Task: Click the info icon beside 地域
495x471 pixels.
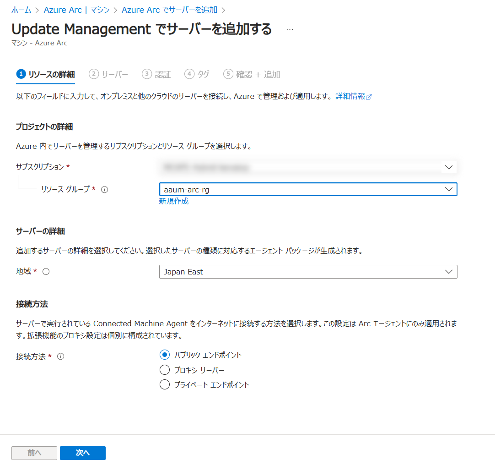Action: (46, 272)
